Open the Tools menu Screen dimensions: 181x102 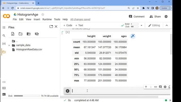(57, 20)
